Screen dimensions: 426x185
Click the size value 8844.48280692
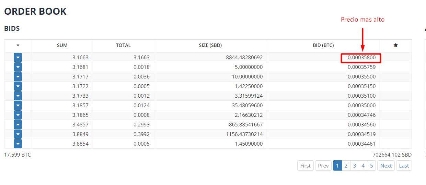click(244, 58)
